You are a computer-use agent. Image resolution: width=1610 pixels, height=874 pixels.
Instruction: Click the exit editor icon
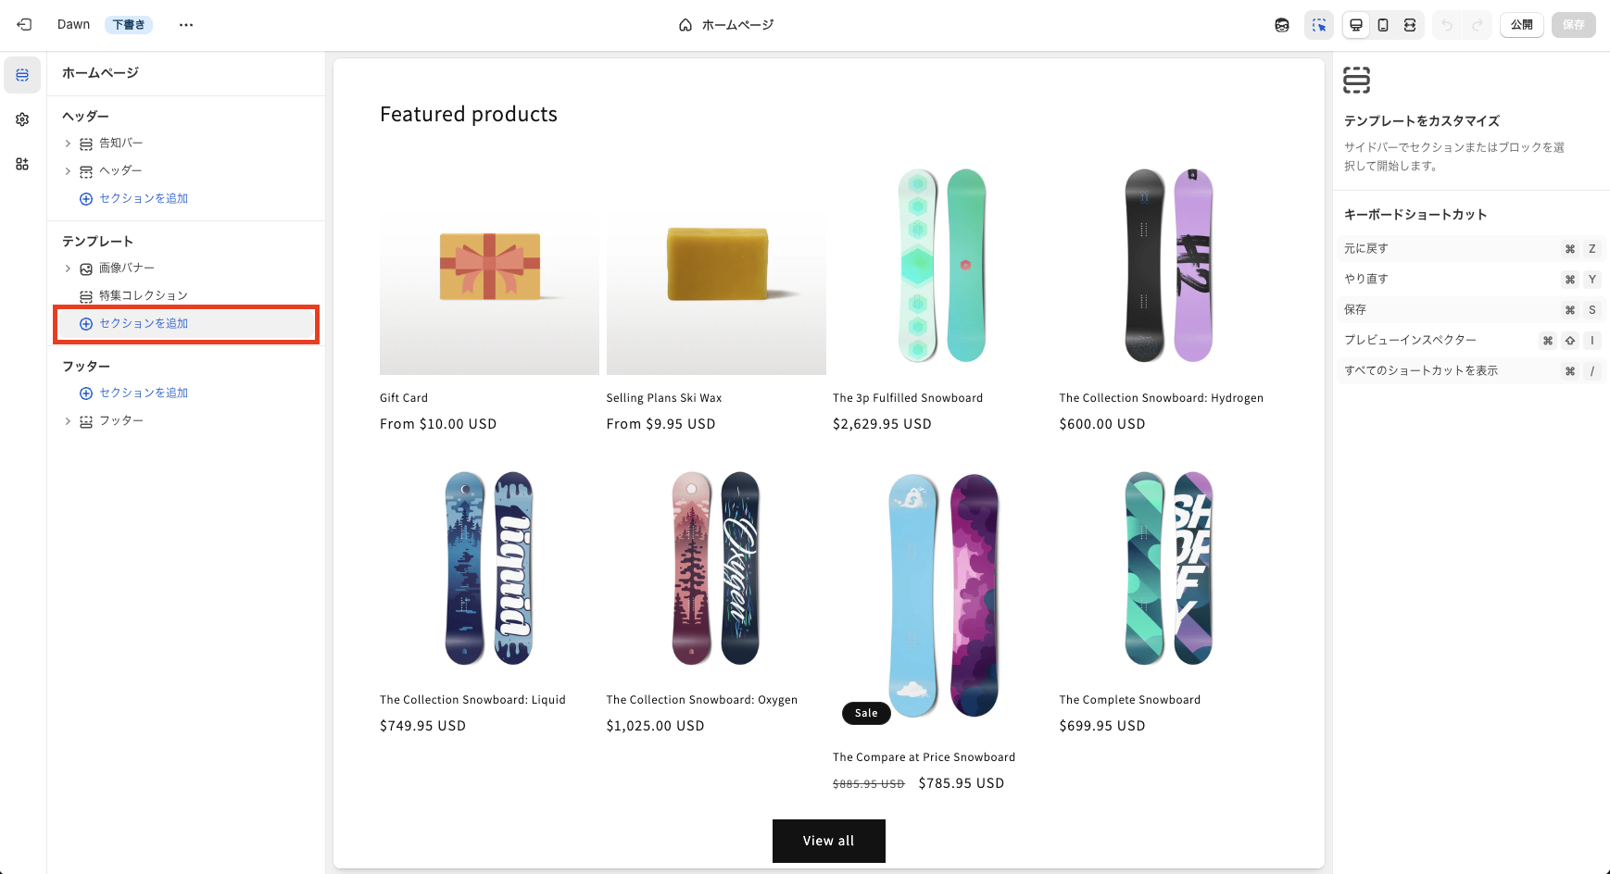24,25
